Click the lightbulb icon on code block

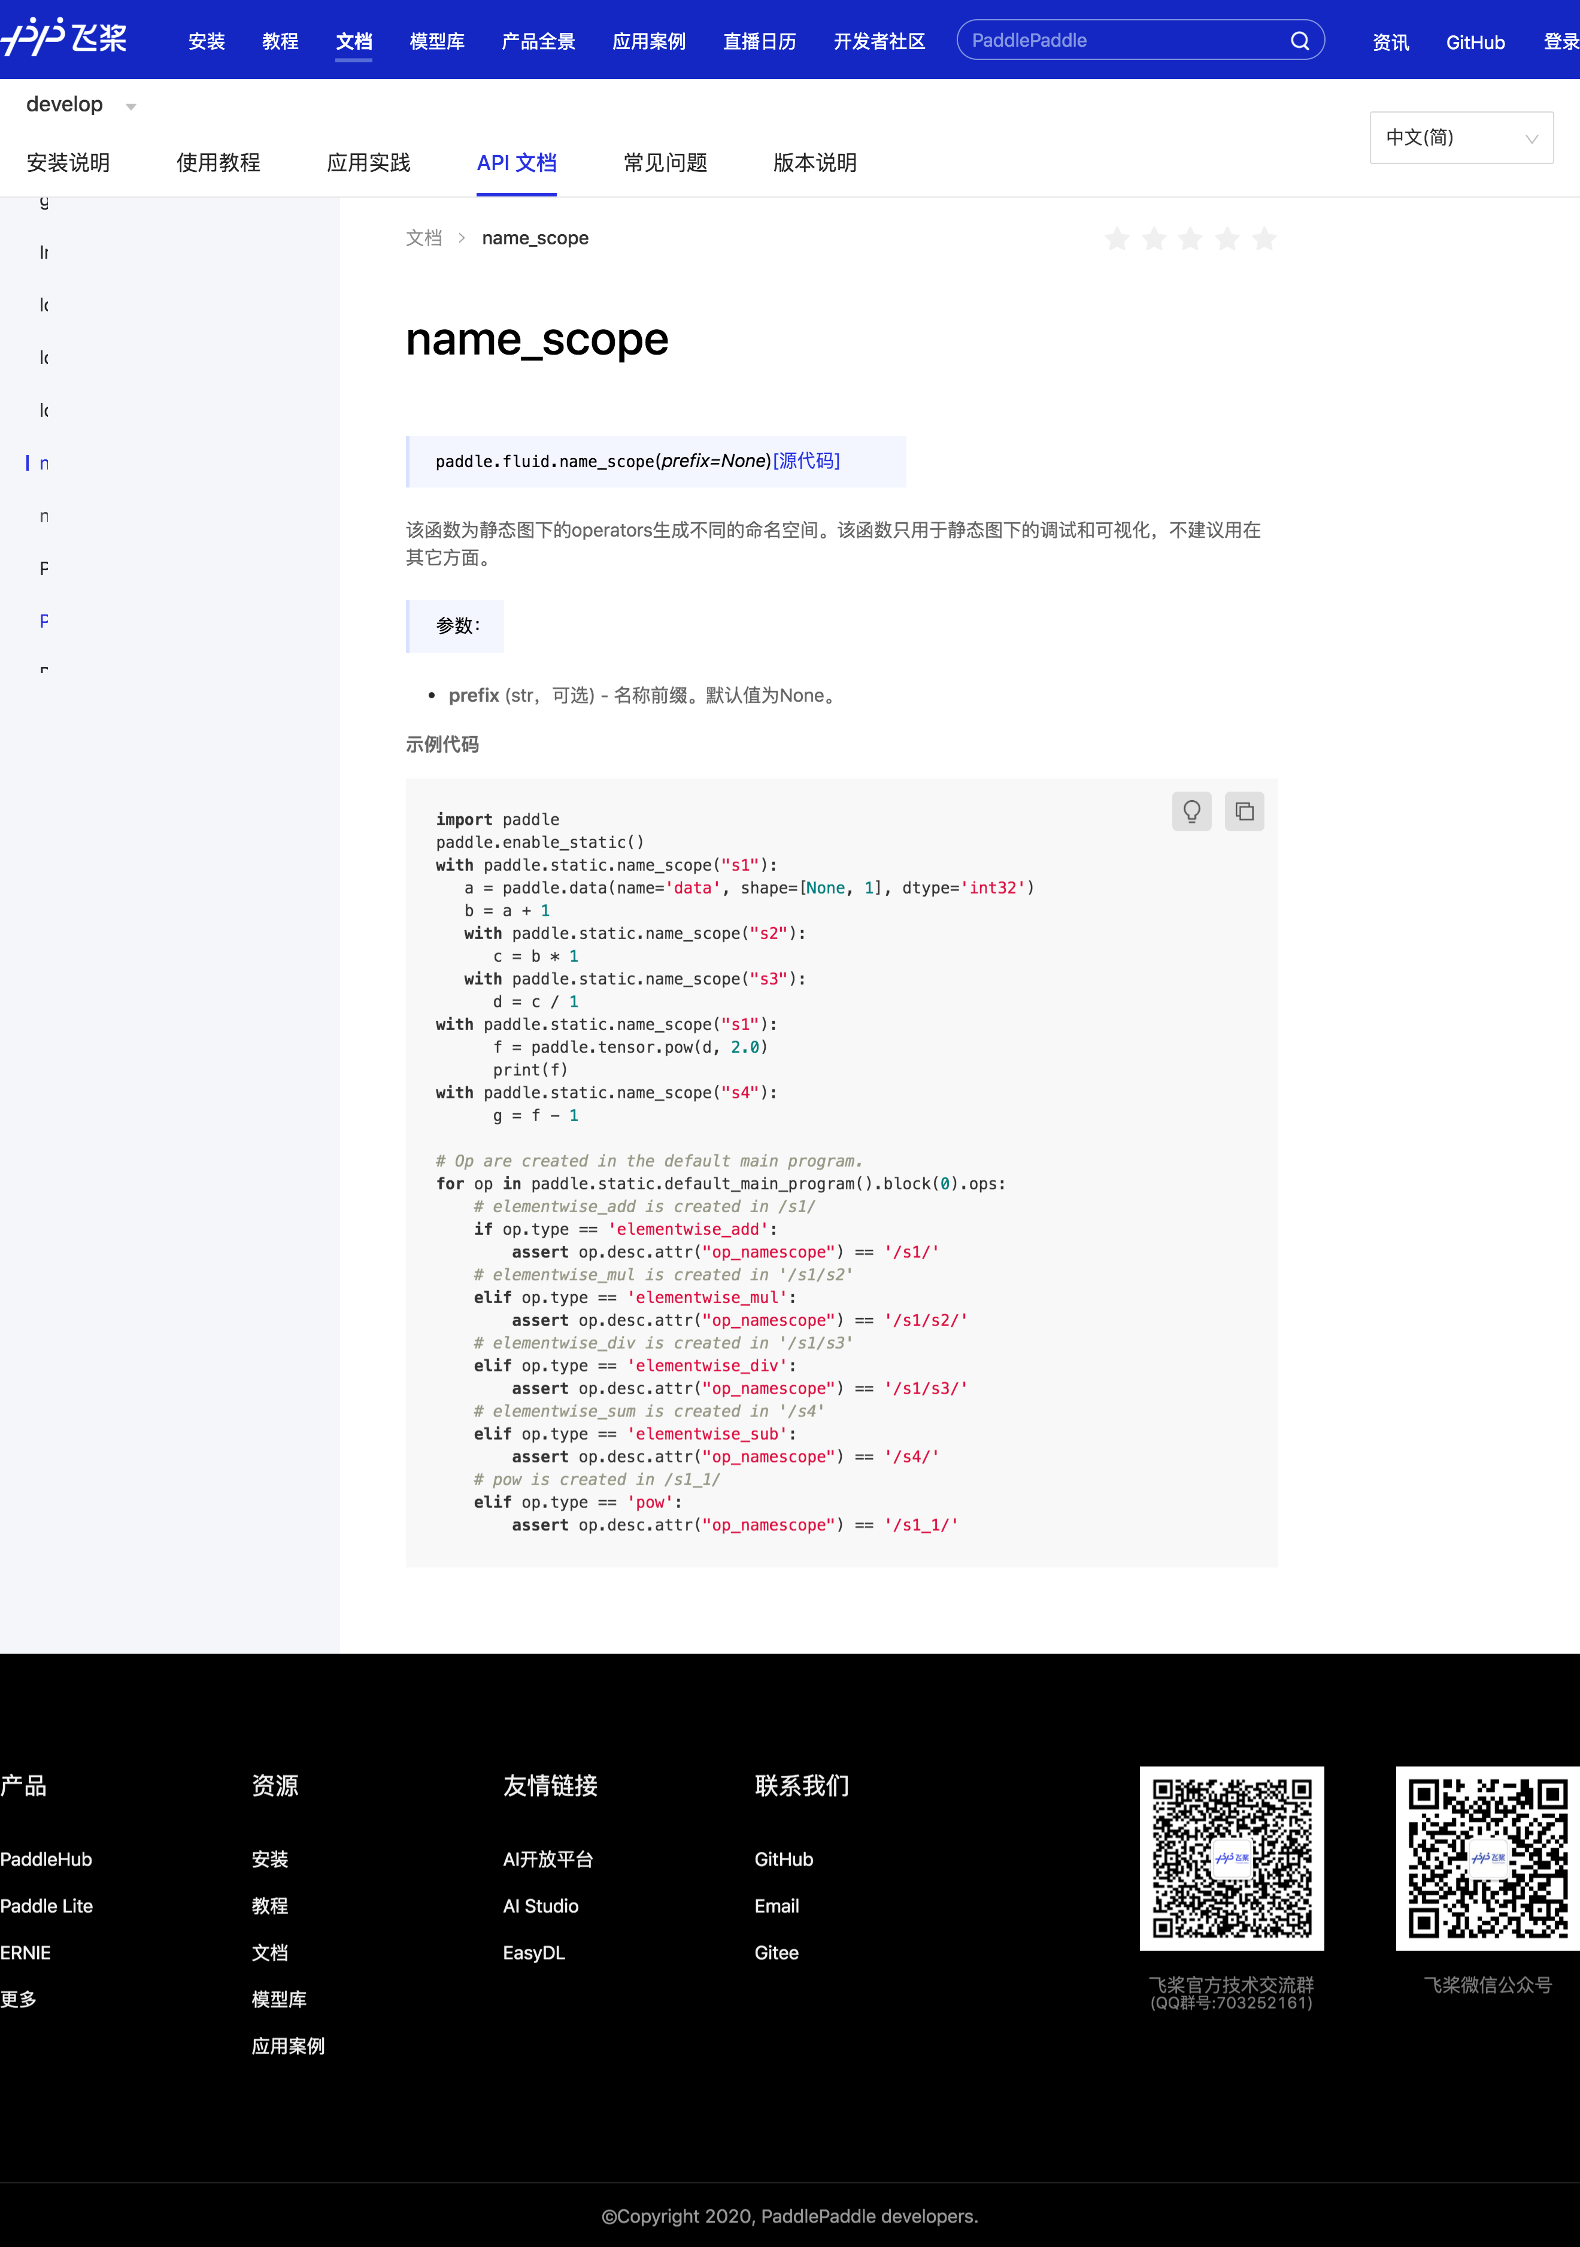pyautogui.click(x=1191, y=811)
